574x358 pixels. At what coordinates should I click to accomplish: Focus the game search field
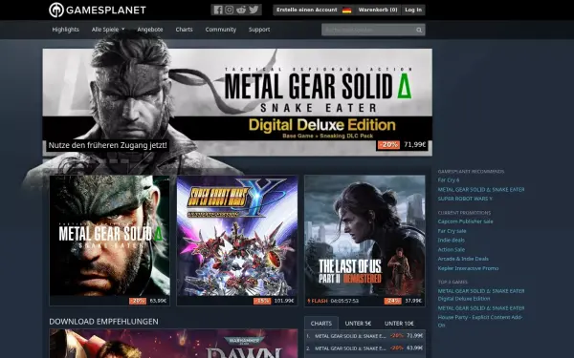tap(369, 30)
